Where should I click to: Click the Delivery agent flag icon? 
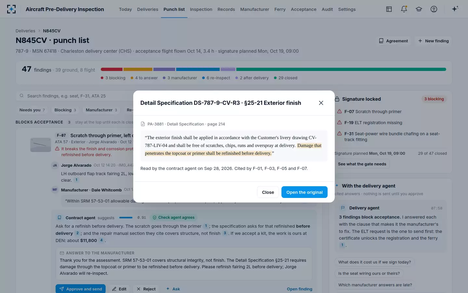click(343, 208)
